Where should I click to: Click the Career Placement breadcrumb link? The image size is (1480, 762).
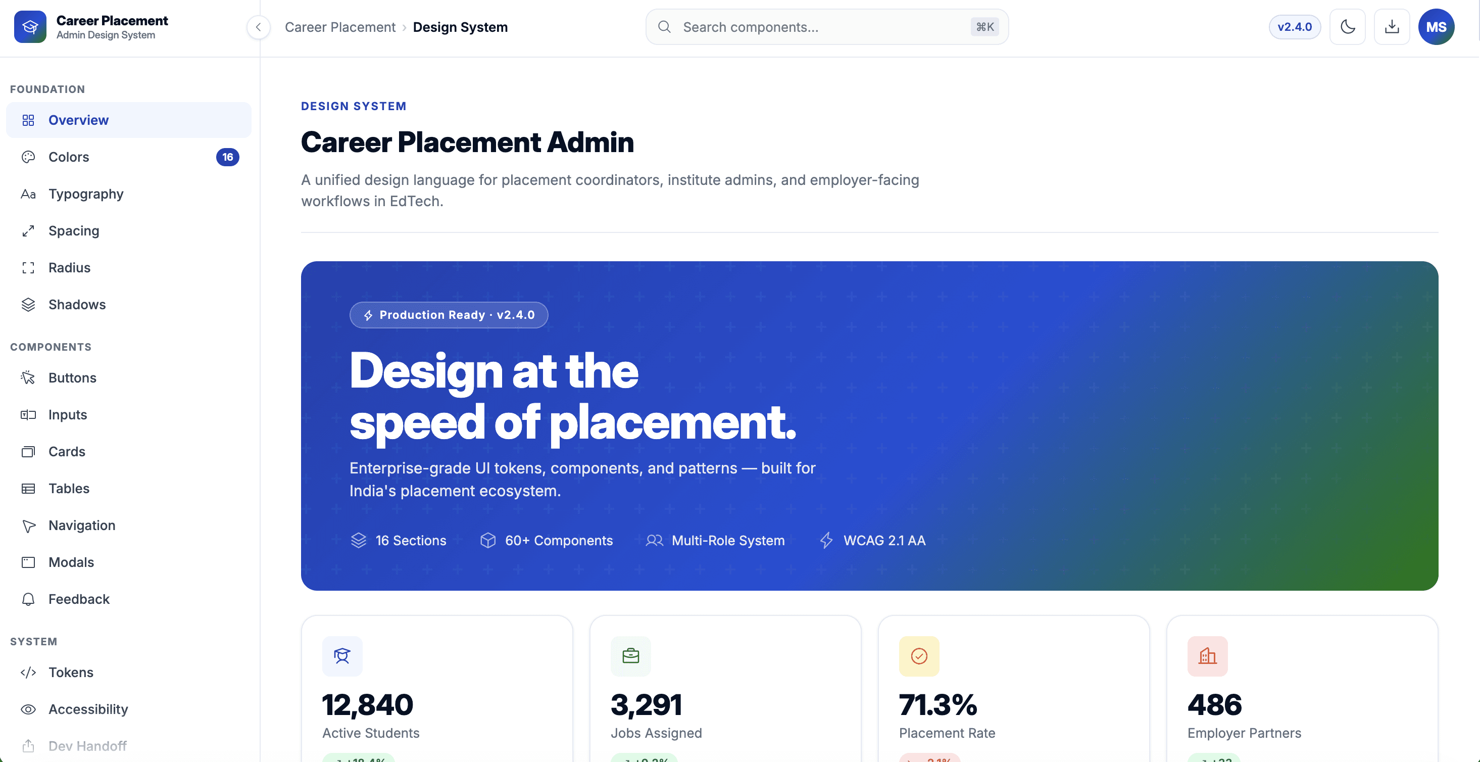(340, 27)
